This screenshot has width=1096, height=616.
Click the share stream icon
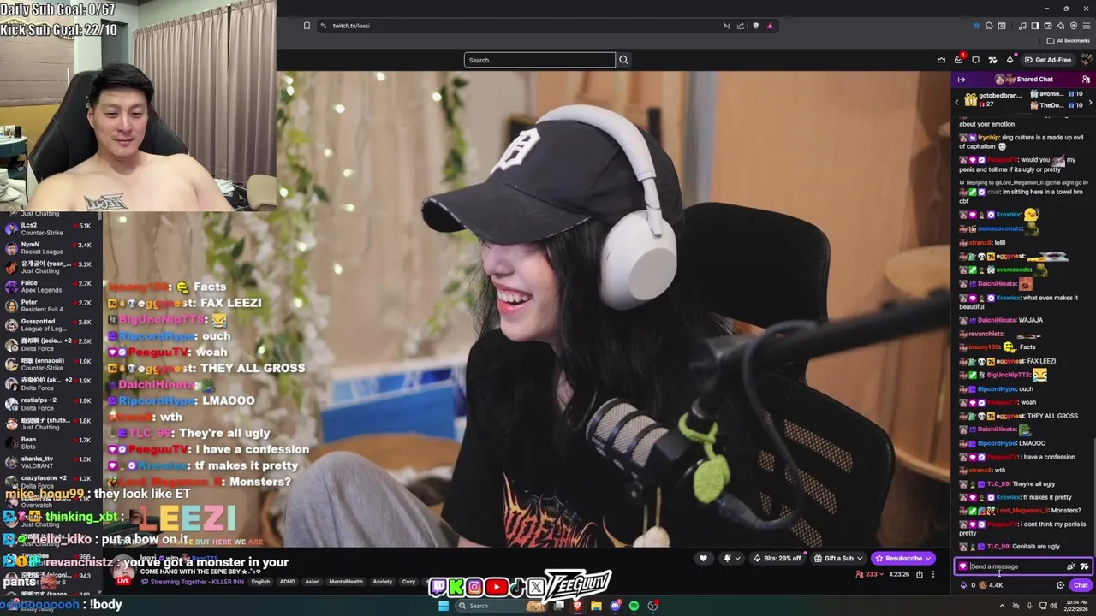tap(920, 574)
